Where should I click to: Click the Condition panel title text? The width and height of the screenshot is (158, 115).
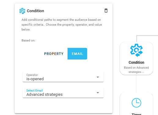pyautogui.click(x=35, y=11)
